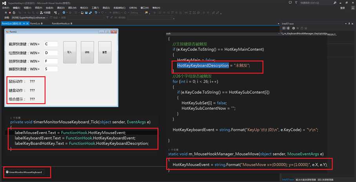
Task: Click the second list-view icon in IntelliTrace toolbar
Action: click(288, 28)
